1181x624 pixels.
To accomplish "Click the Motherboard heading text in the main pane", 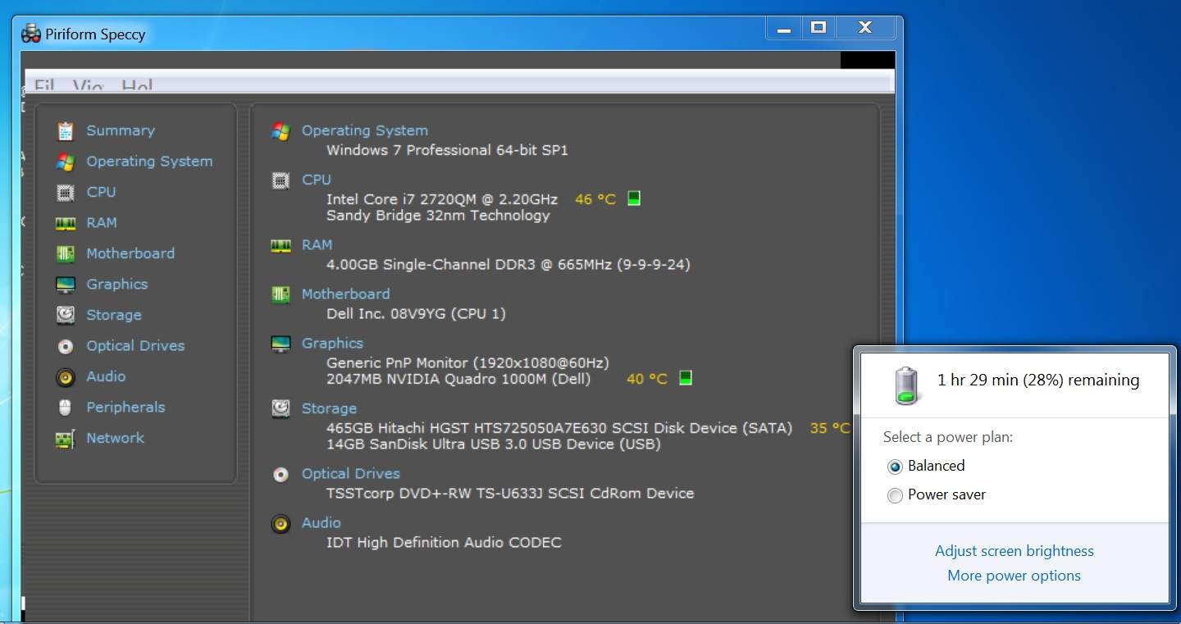I will [x=346, y=294].
